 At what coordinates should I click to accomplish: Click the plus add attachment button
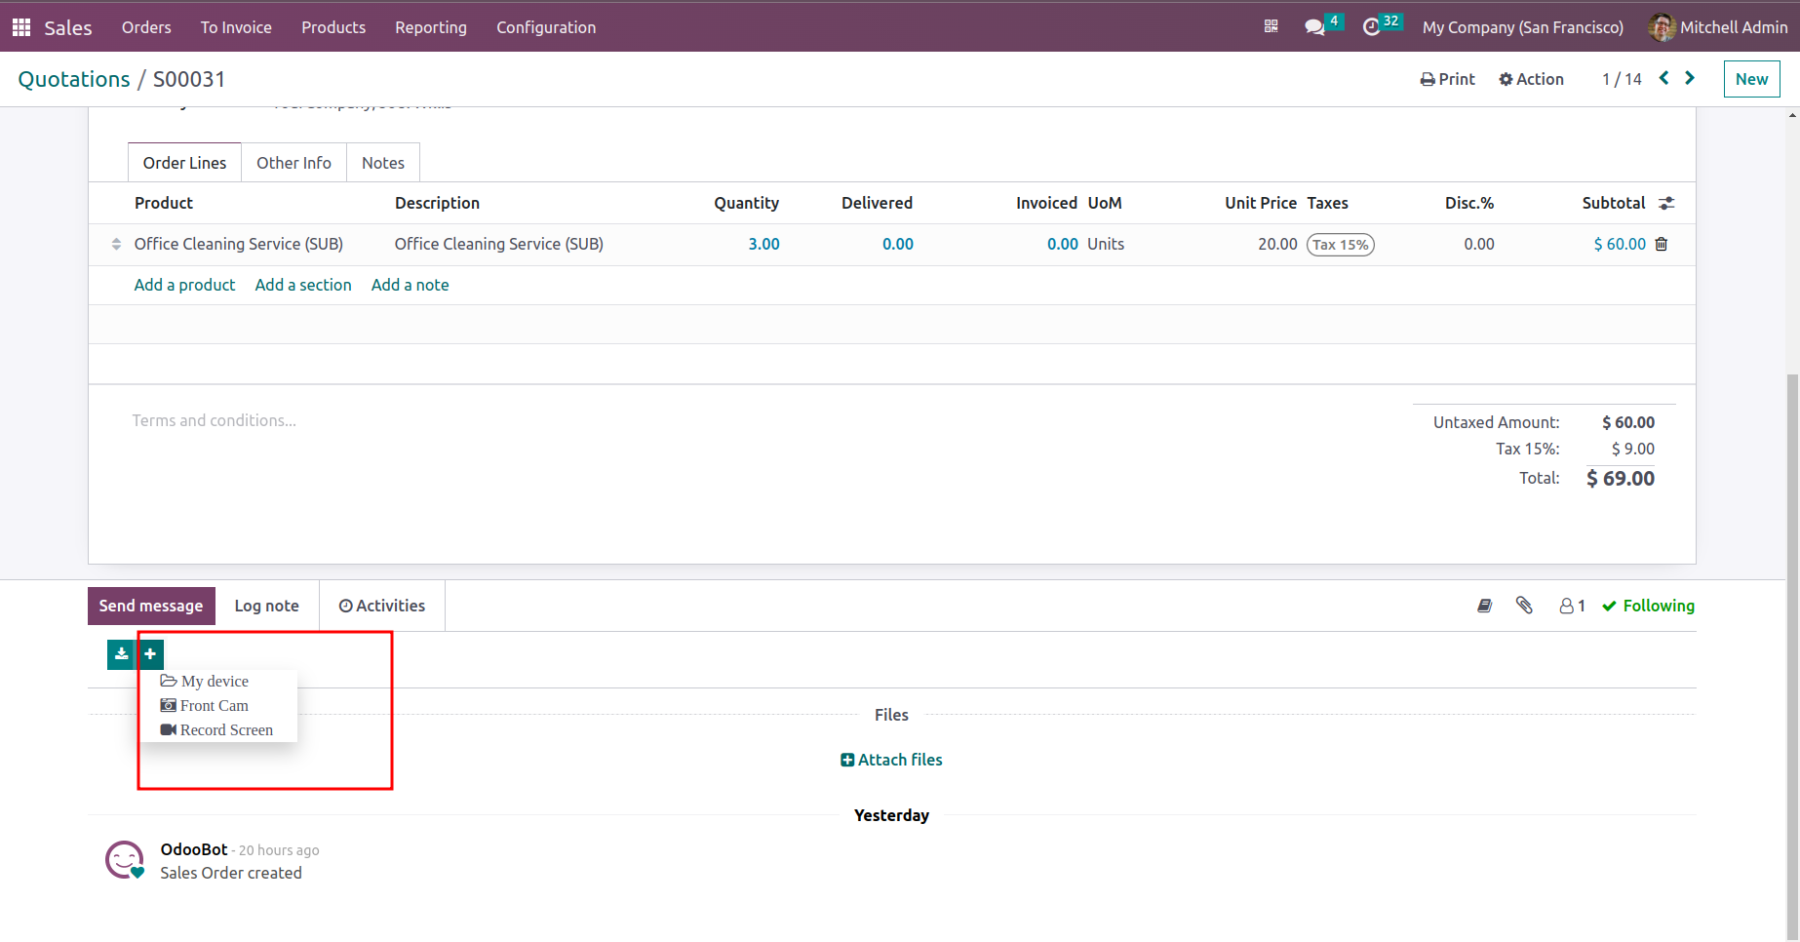(150, 654)
